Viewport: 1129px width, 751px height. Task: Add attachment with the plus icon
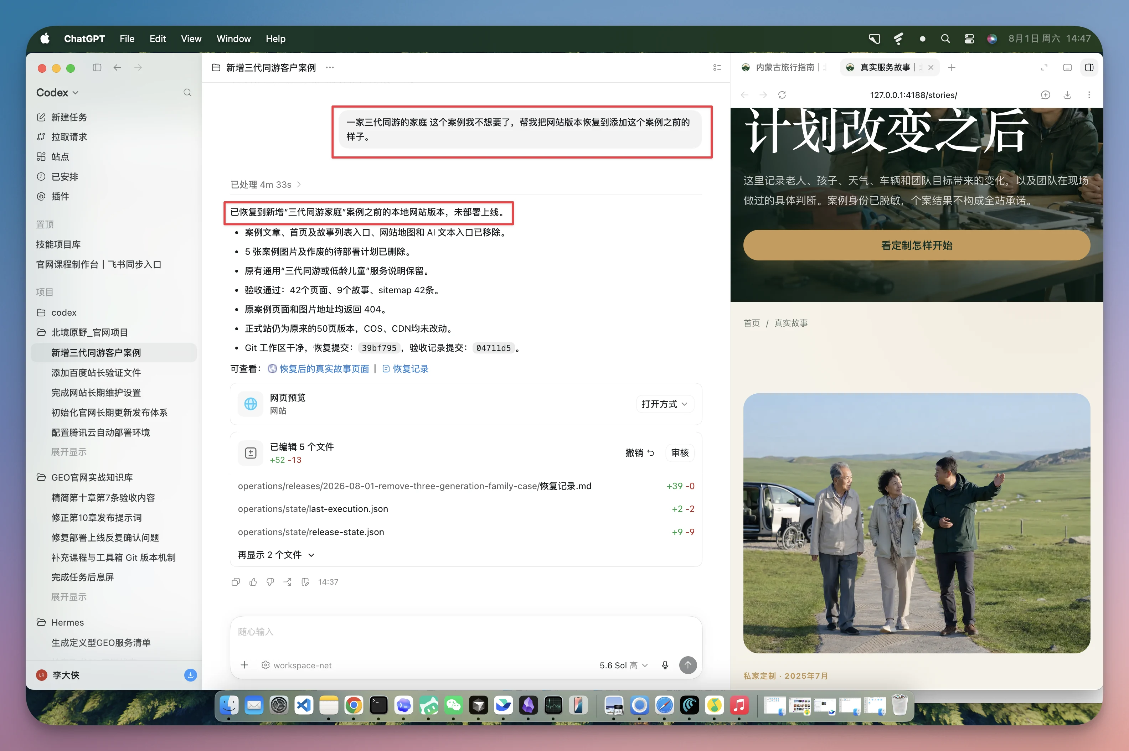244,665
